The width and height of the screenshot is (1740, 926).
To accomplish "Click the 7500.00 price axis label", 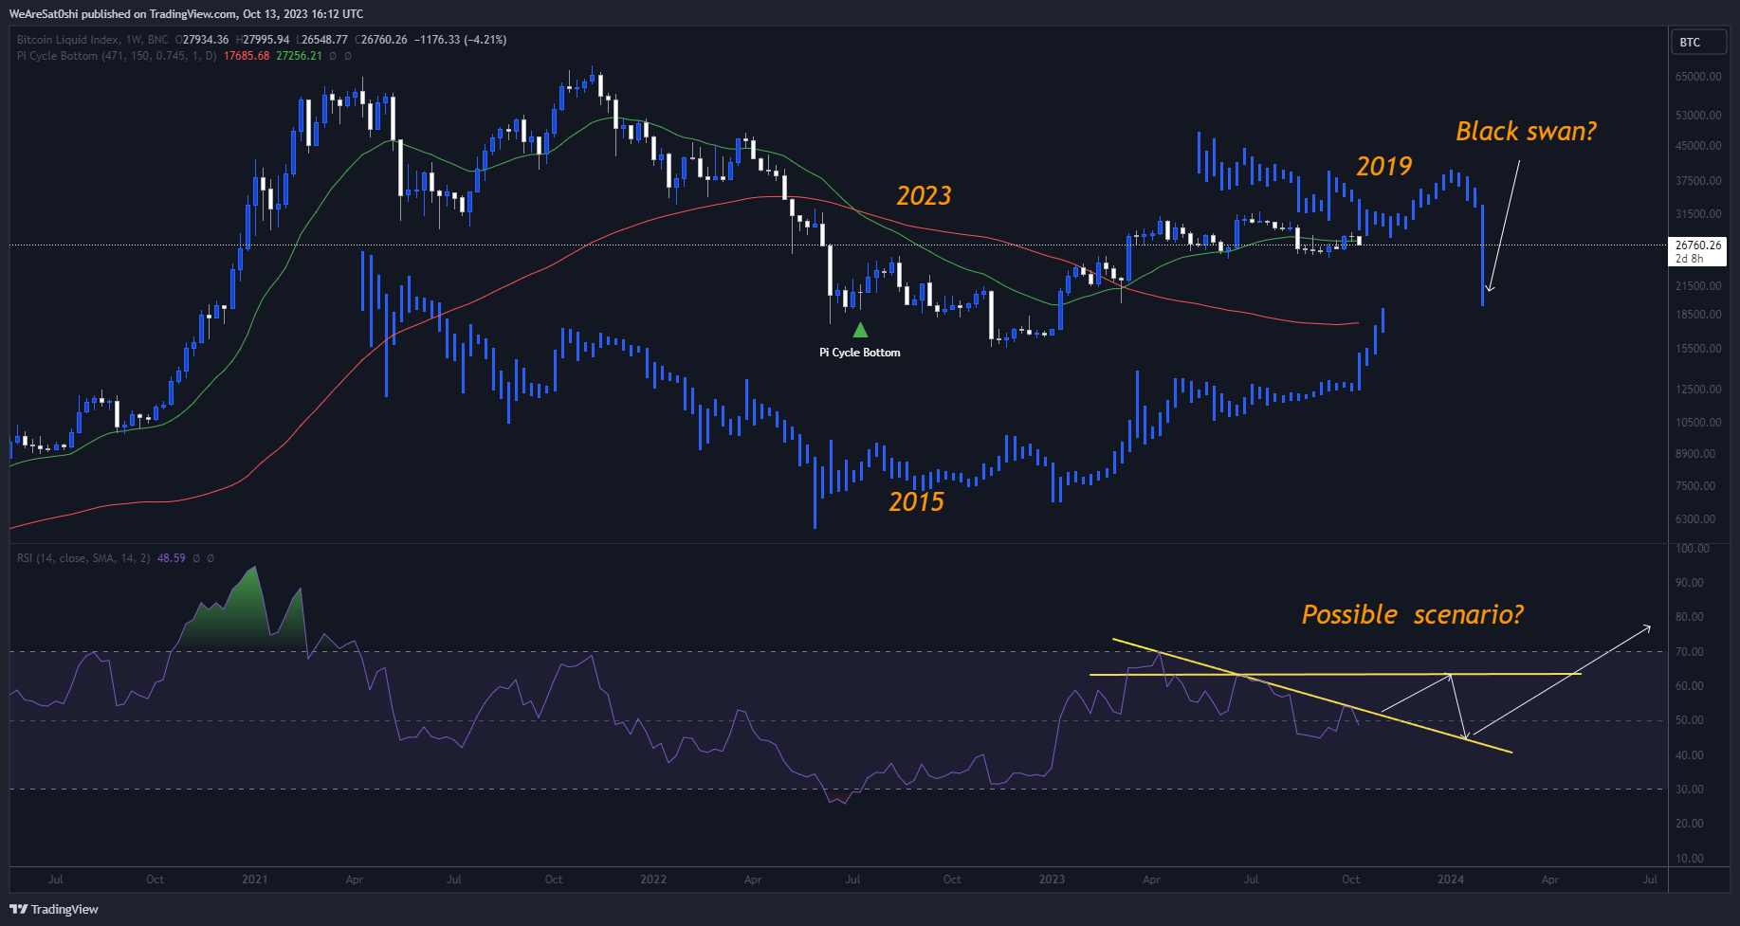I will [1695, 486].
